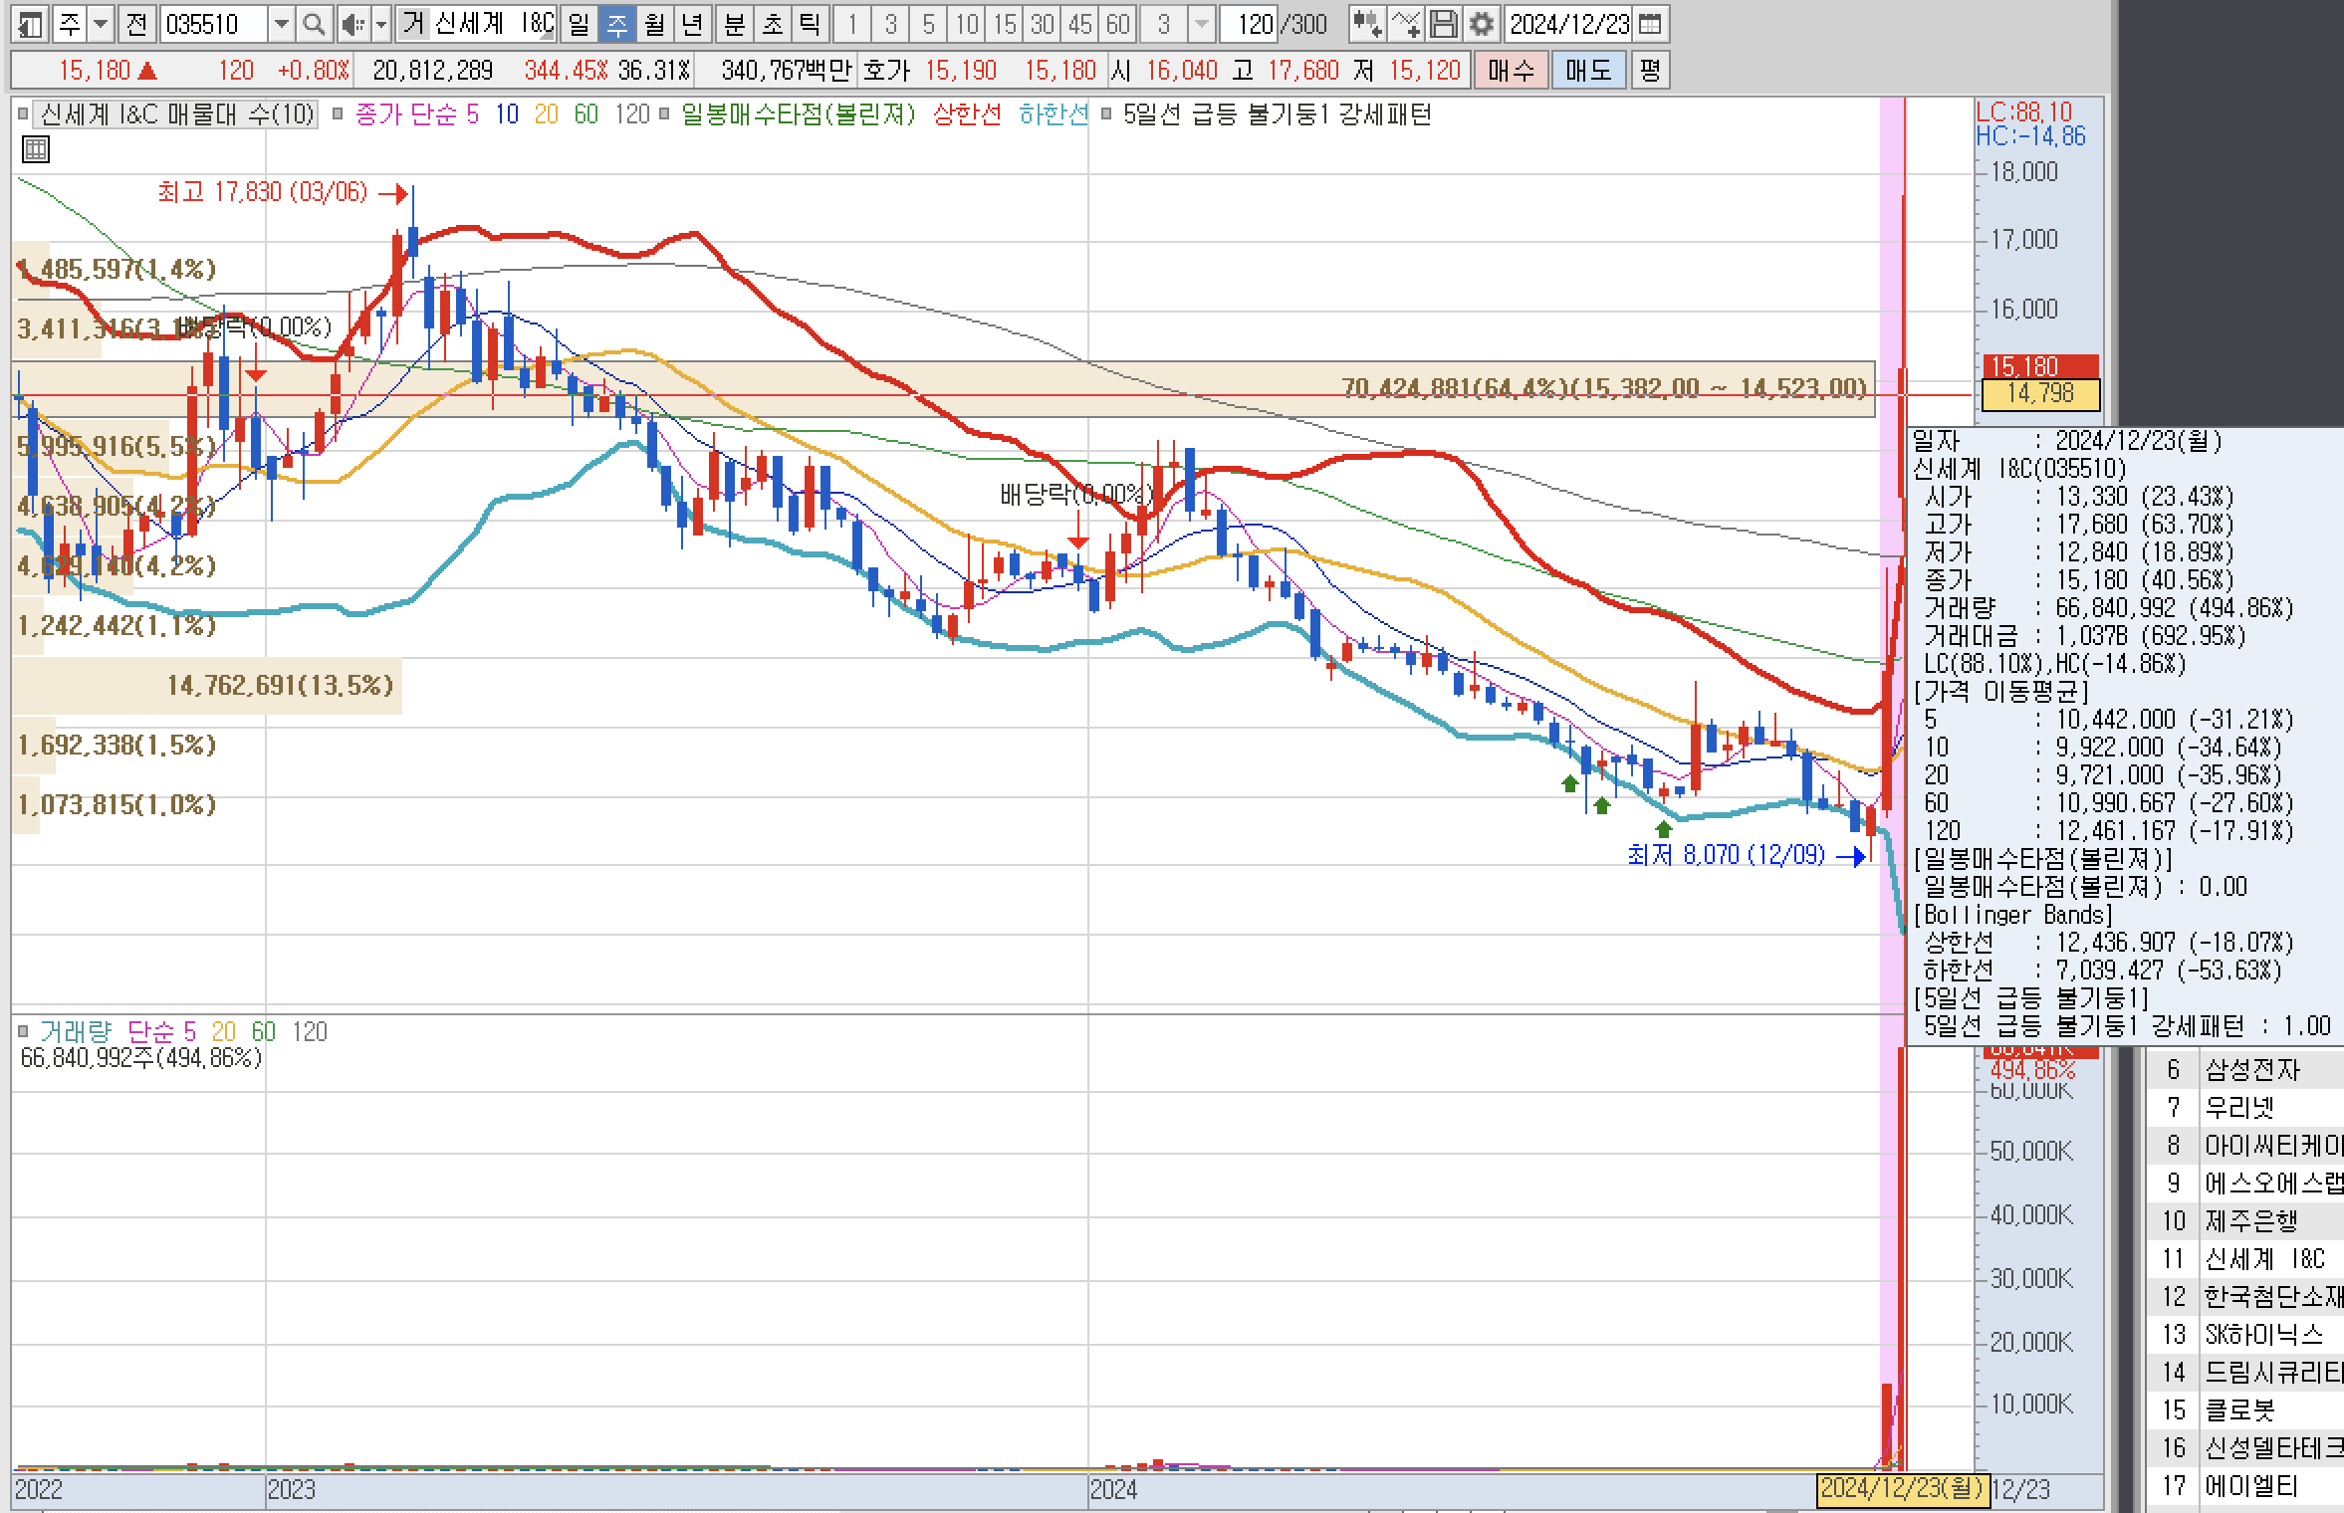The image size is (2344, 1513).
Task: Expand the minute interval dropdown arrow
Action: (1202, 24)
